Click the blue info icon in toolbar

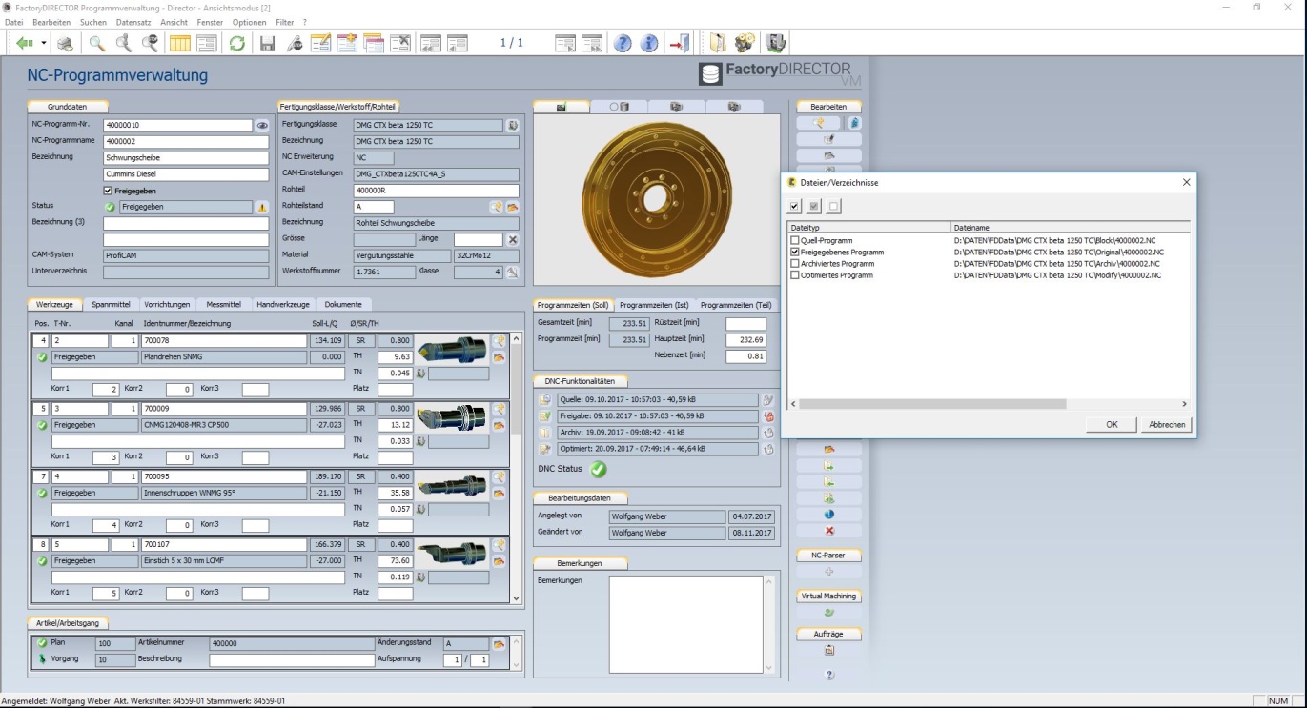coord(649,44)
